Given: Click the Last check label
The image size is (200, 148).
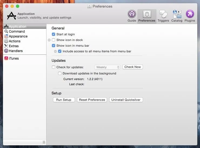Looking at the screenshot, I should click(x=77, y=84).
